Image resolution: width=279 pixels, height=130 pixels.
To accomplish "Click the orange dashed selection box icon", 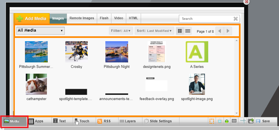I will click(212, 121).
